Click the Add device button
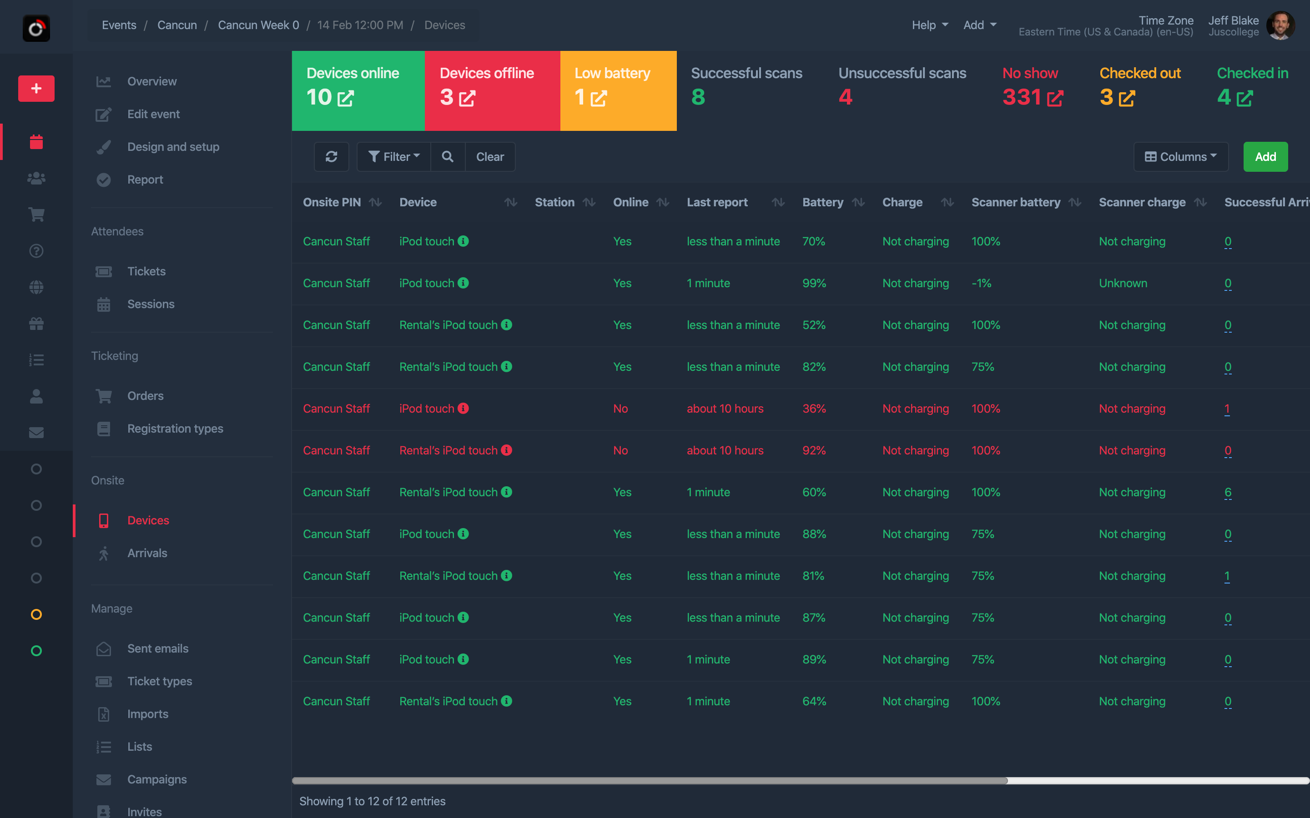 coord(1265,156)
